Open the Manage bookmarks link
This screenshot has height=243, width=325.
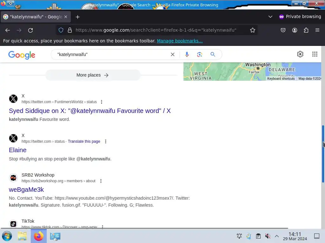(180, 41)
